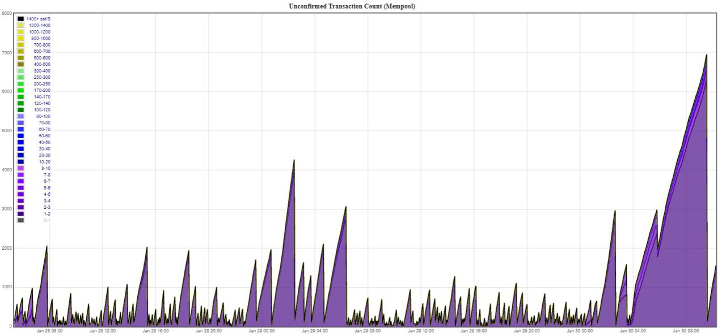Click the 4000 y-axis value

tap(7, 170)
